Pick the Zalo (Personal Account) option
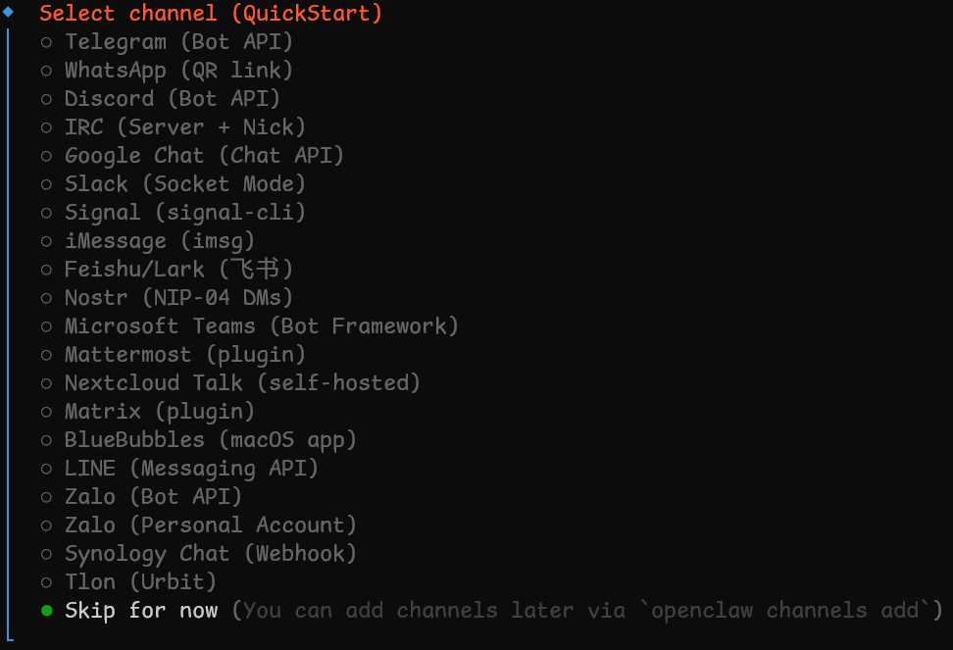953x650 pixels. click(210, 525)
